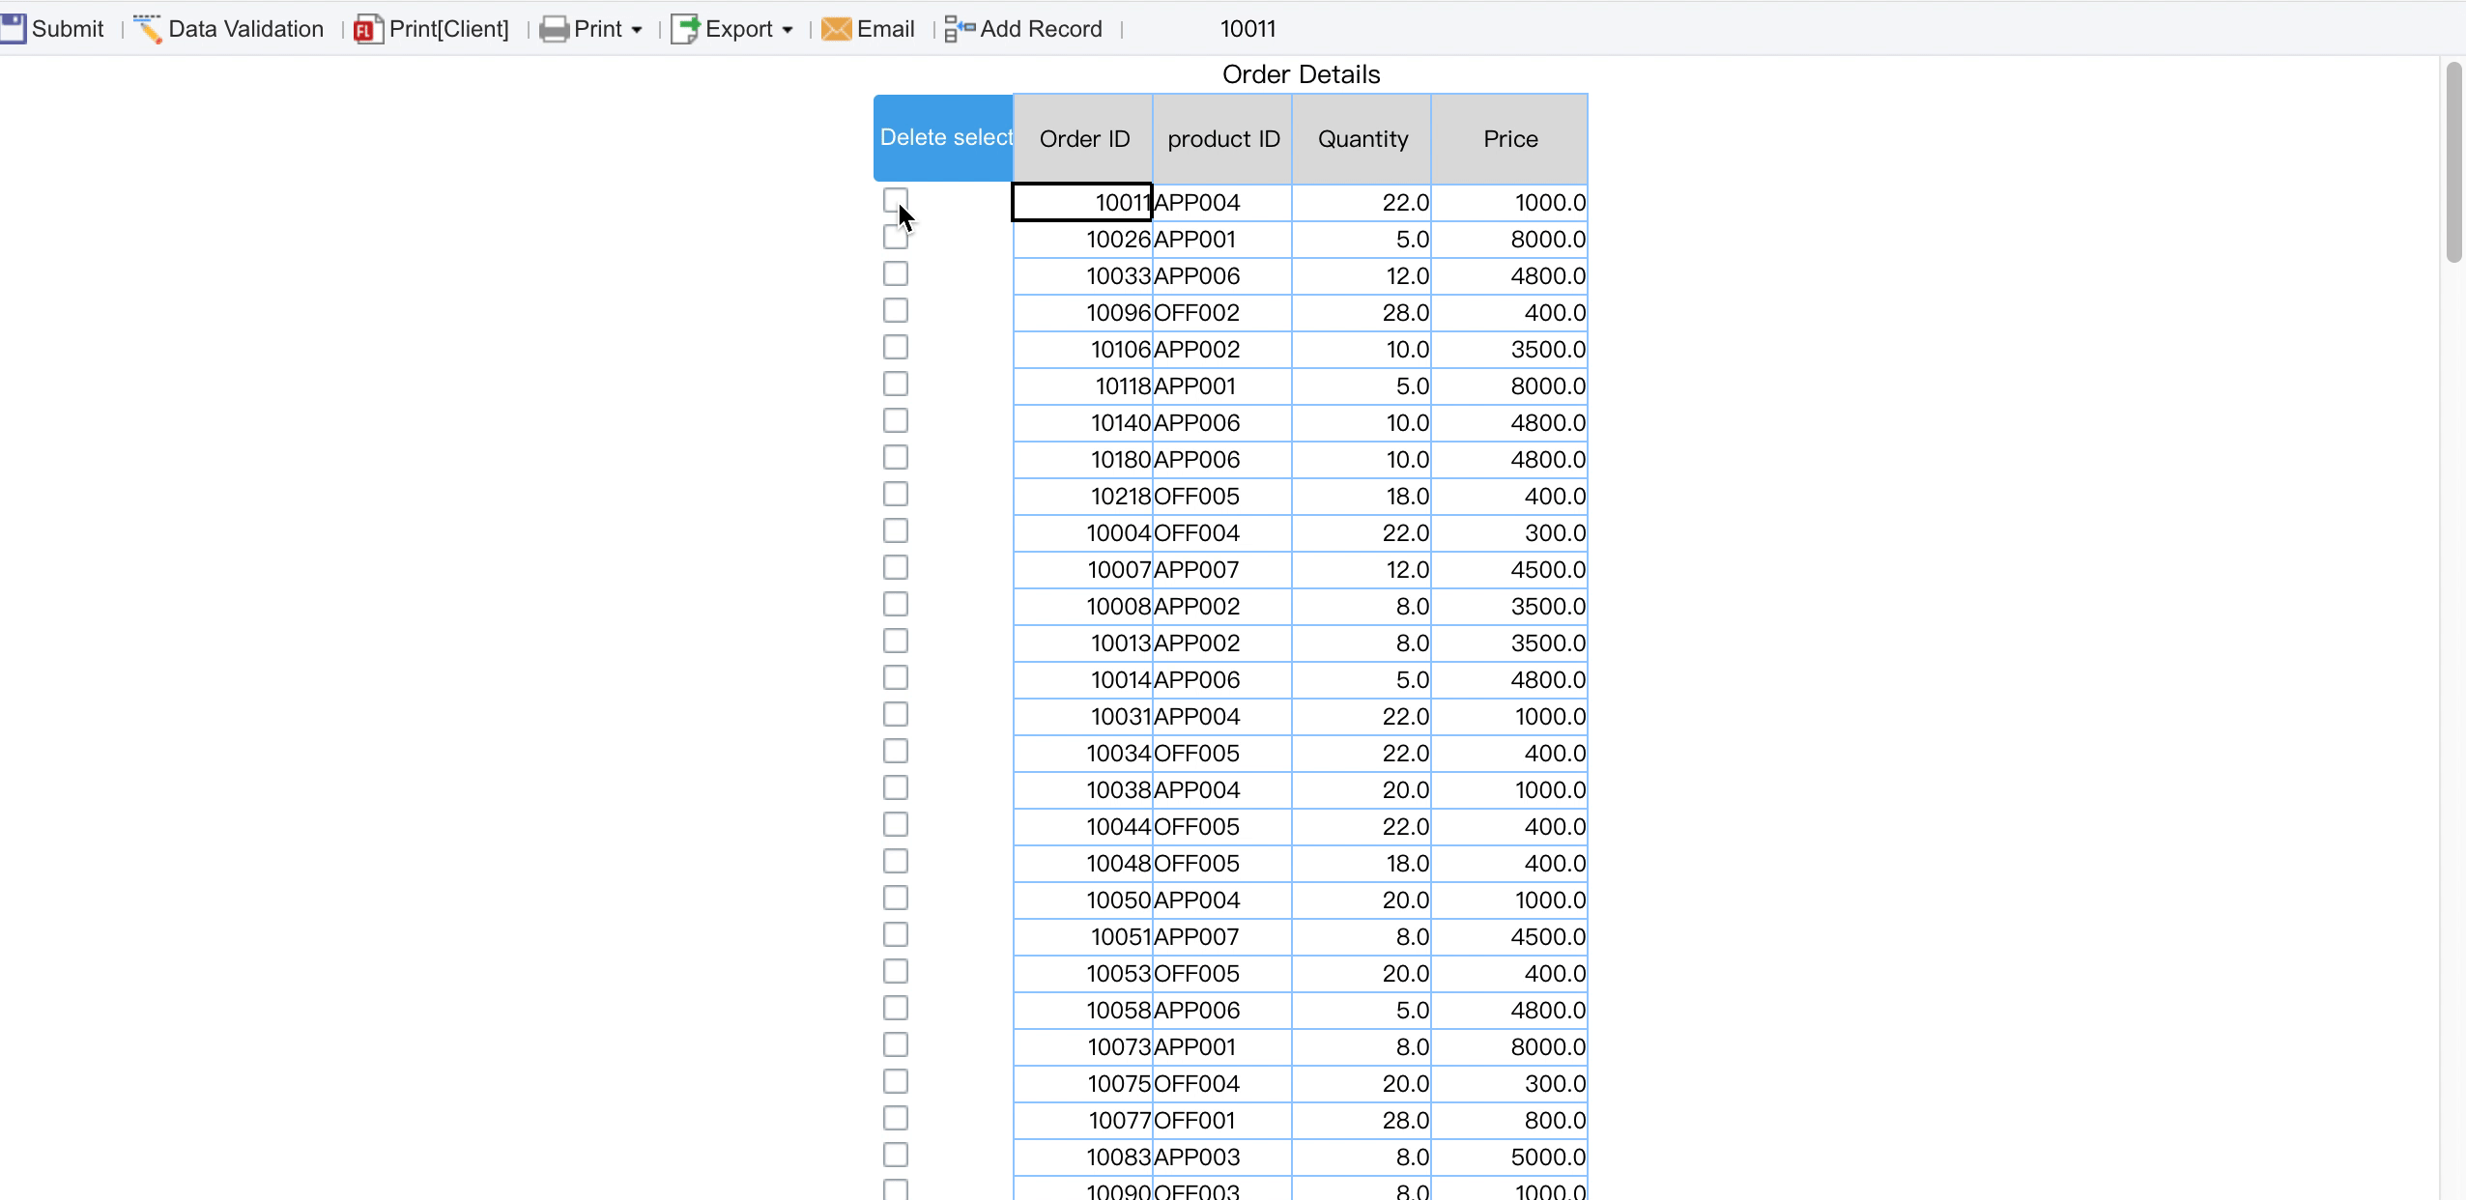Click the Submit label in toolbar

tap(68, 29)
